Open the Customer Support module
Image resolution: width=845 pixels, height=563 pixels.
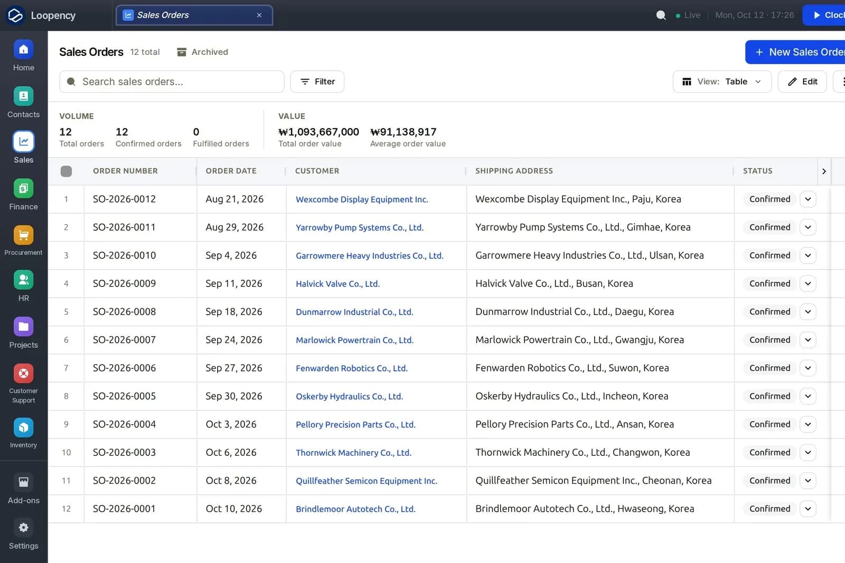23,384
